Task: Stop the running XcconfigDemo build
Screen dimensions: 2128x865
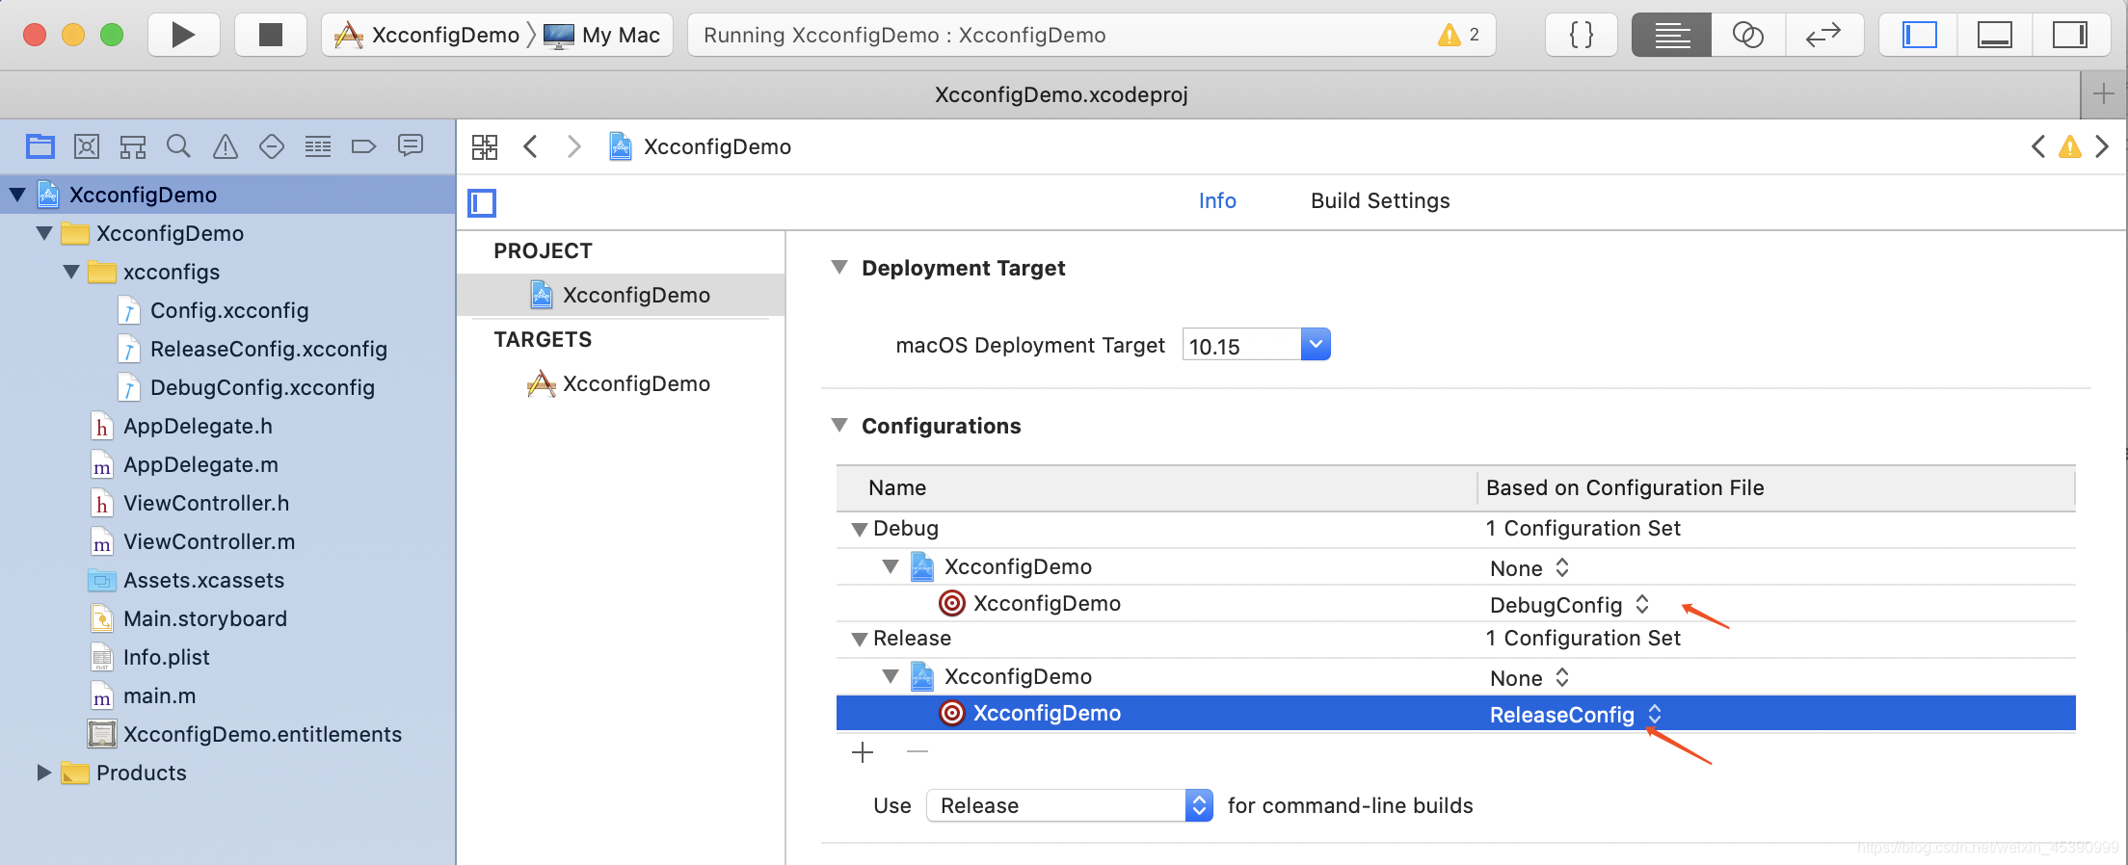Action: pos(271,36)
